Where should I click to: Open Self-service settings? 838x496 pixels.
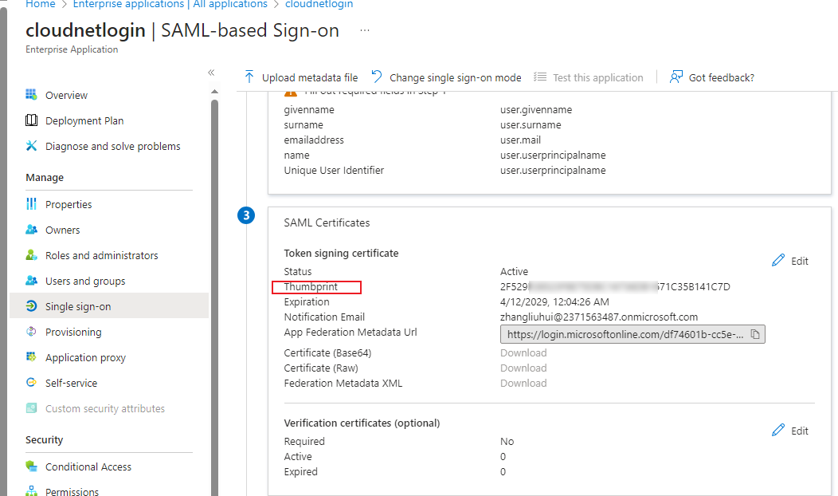(71, 383)
